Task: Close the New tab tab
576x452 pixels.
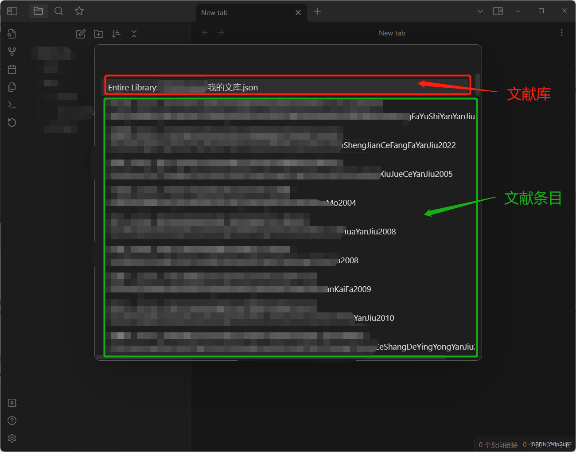Action: (298, 12)
